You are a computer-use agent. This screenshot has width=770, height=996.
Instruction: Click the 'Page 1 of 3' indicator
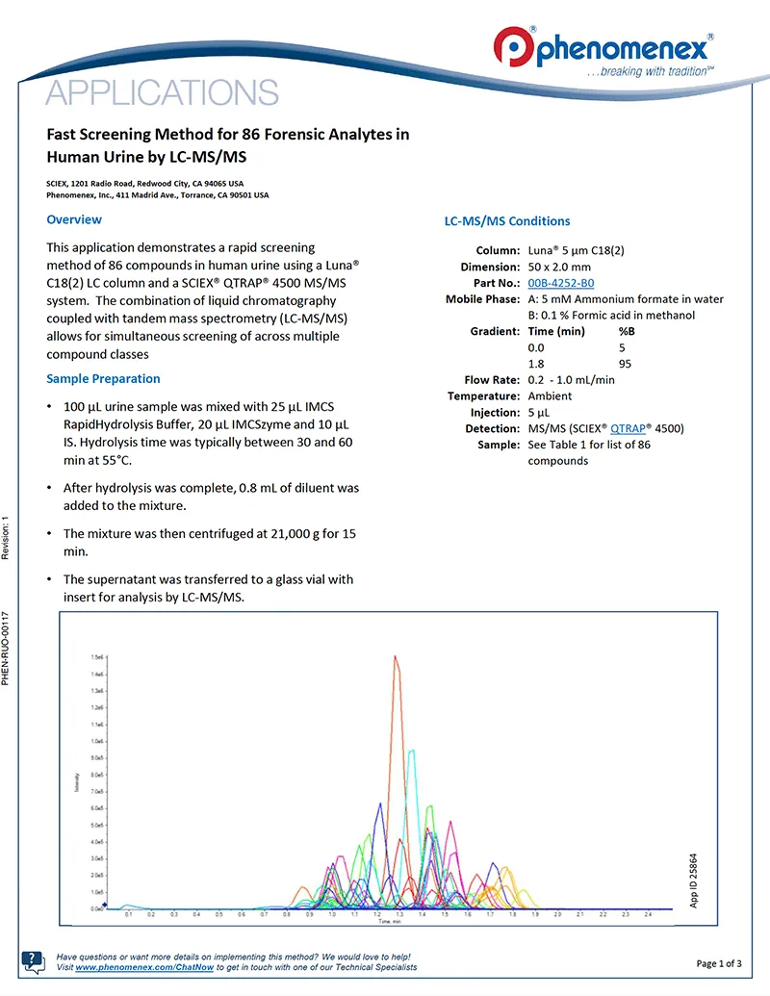(718, 963)
